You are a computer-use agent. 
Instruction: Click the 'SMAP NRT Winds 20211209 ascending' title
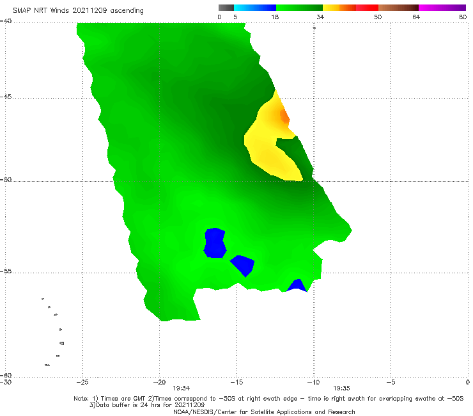coord(78,10)
